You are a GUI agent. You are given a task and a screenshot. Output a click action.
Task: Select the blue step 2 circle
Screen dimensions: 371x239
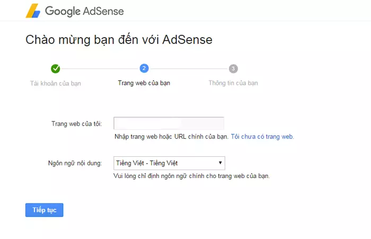(x=144, y=68)
